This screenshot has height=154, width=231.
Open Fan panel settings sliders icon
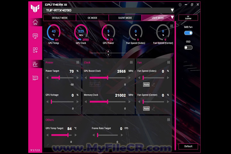coord(169,62)
